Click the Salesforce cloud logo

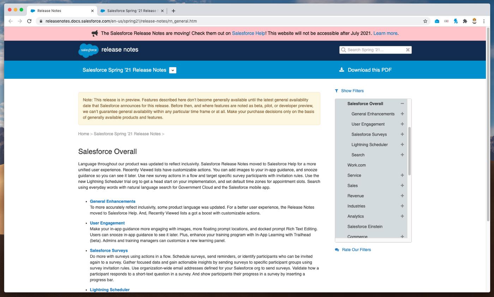coord(88,50)
